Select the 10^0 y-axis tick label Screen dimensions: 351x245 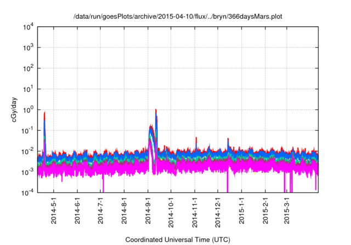[x=28, y=110]
